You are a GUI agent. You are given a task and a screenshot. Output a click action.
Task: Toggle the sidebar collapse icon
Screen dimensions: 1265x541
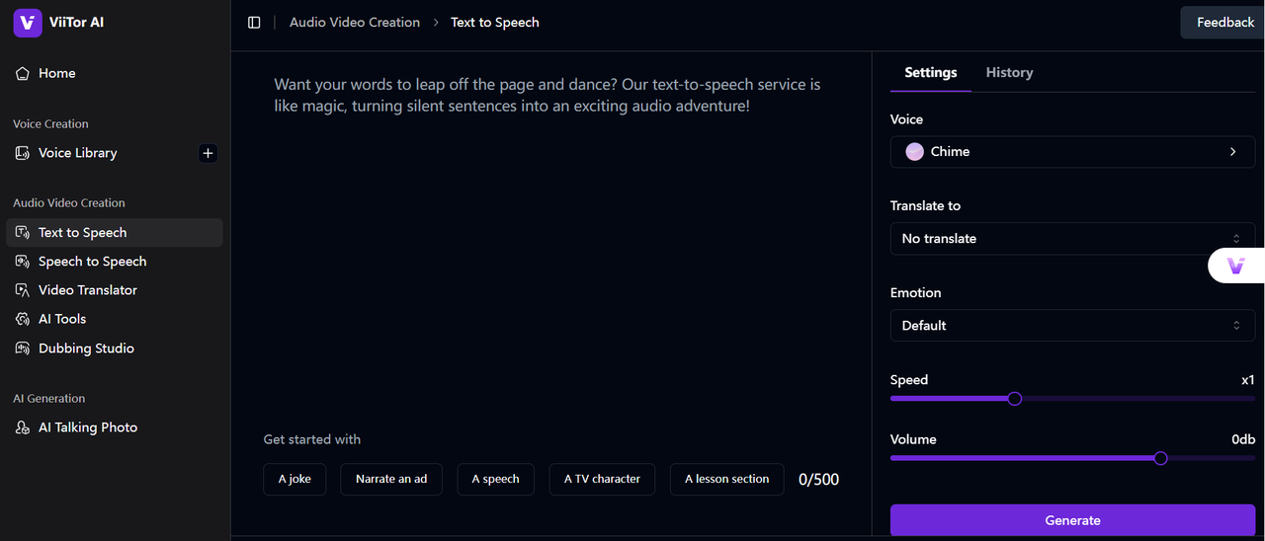[x=254, y=23]
